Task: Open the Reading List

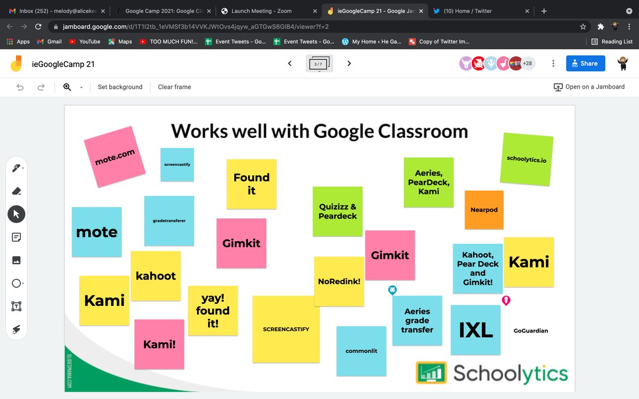Action: 612,41
